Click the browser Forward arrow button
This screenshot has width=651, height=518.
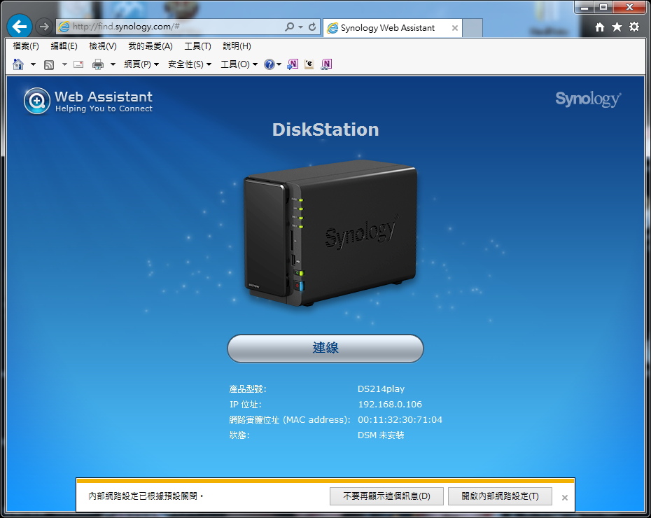[43, 27]
